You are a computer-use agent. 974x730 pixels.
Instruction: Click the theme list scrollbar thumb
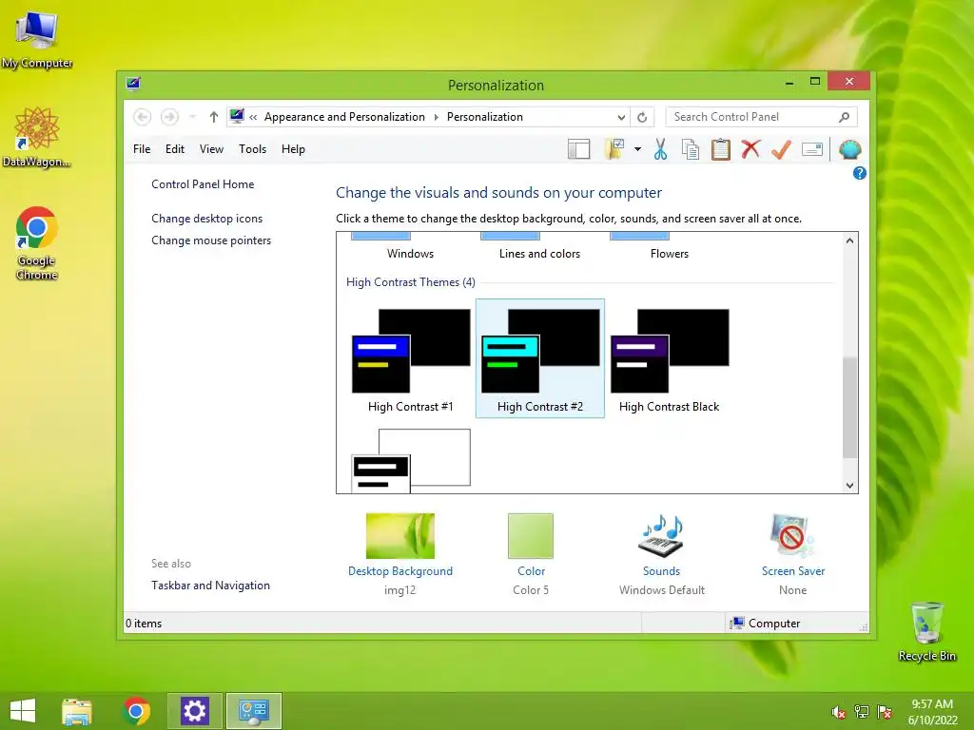pyautogui.click(x=849, y=407)
